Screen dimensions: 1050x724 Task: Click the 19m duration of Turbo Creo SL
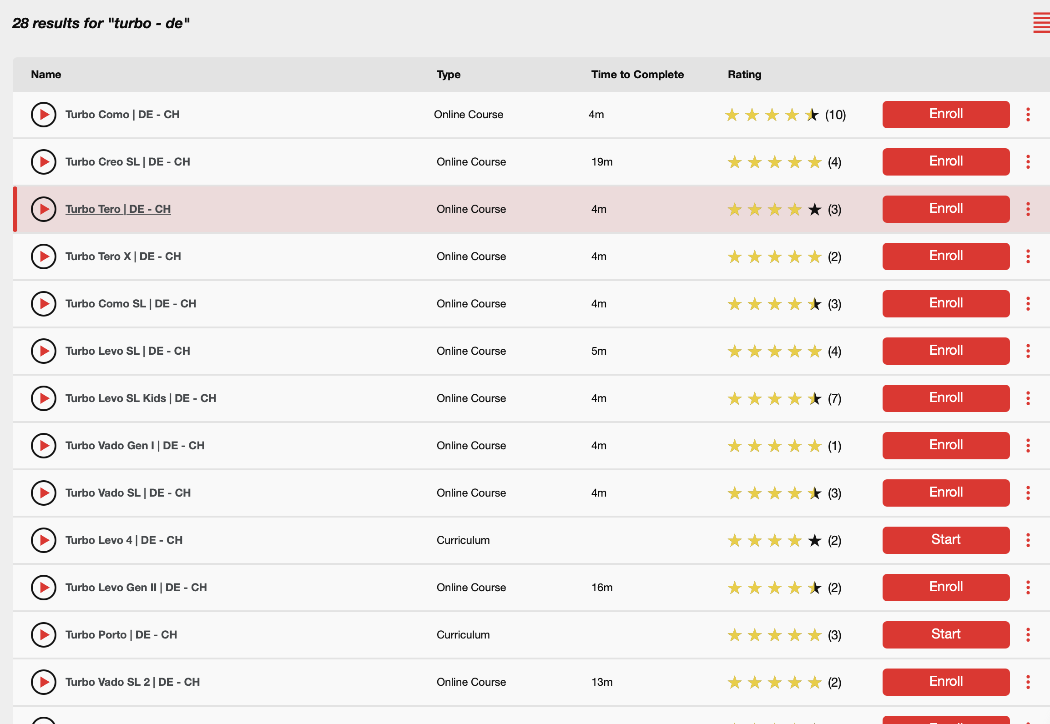(602, 162)
